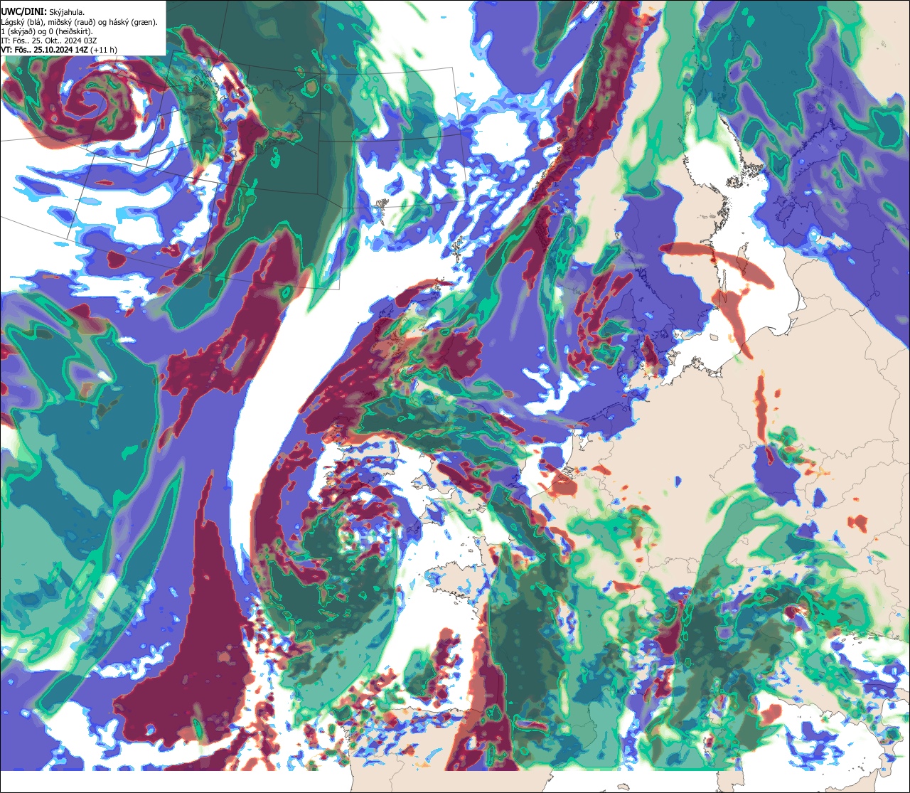Click the line 'Lágský (blá), miðský (rauð) og háský (græn).'

coord(80,21)
